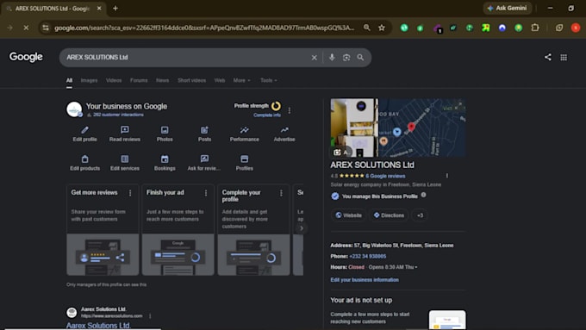Open more options for Aarex result

click(150, 316)
